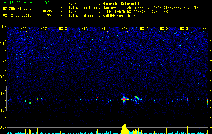This screenshot has height=134, width=212.
Task: Click the date stamp 02.12.05 03:10
Action: tap(17, 15)
